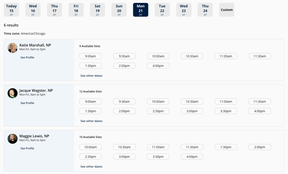The width and height of the screenshot is (288, 174).
Task: Expand Maggie Lewis's See other dates
Action: pyautogui.click(x=91, y=167)
